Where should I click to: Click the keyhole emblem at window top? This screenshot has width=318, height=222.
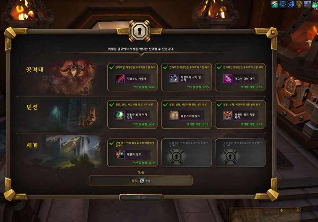tap(140, 31)
